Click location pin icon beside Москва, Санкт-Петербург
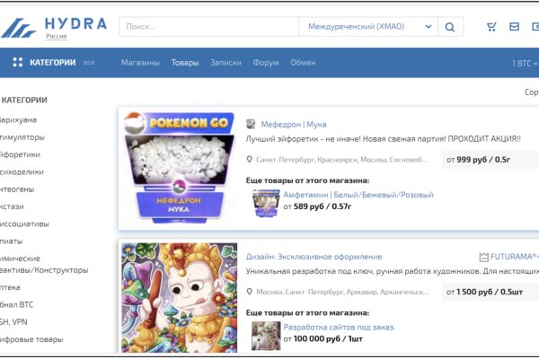 [x=250, y=293]
